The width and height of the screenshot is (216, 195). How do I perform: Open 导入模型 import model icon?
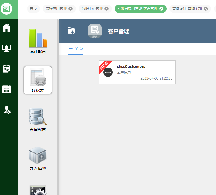point(37,155)
